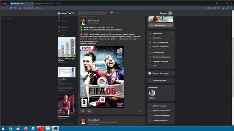Open the Acuvue Oasys ad image

(x=67, y=72)
